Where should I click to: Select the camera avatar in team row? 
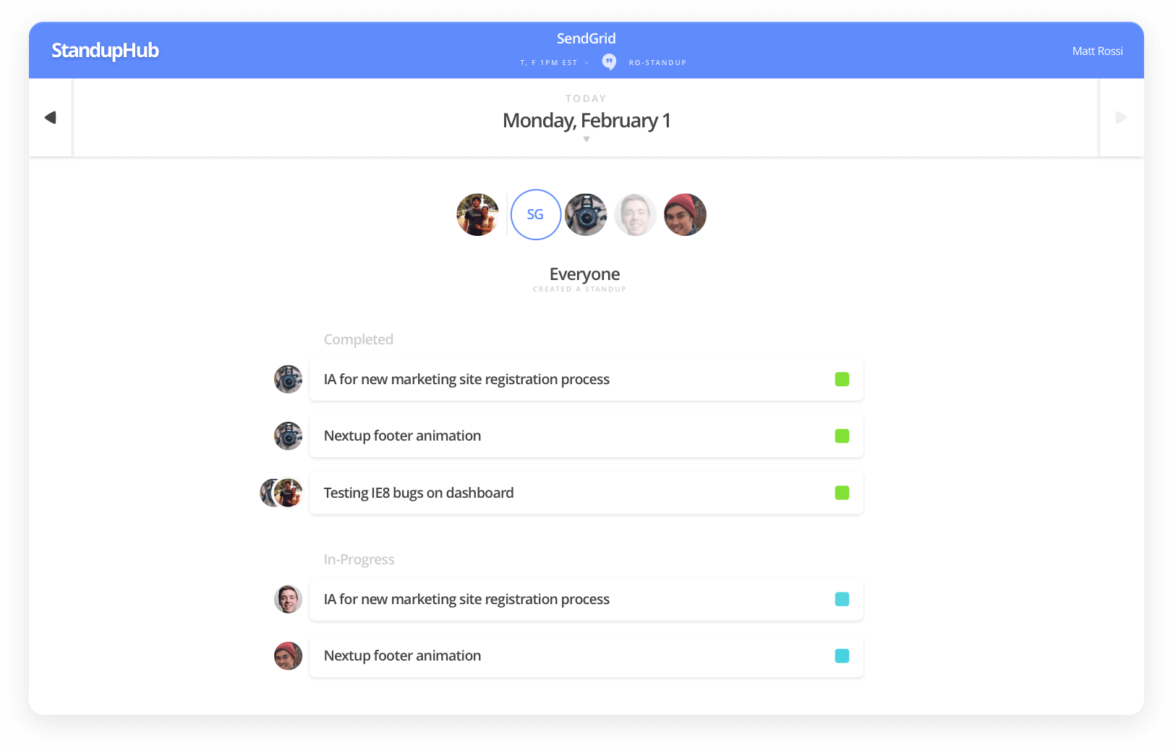586,215
